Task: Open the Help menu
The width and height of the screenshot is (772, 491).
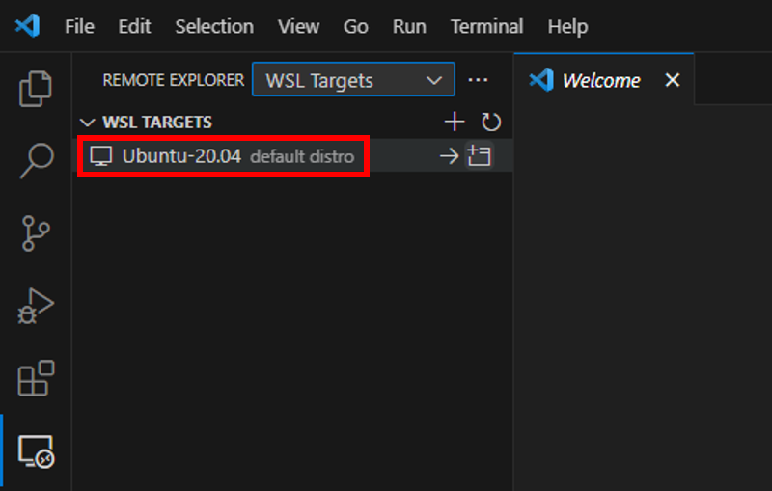Action: tap(567, 27)
